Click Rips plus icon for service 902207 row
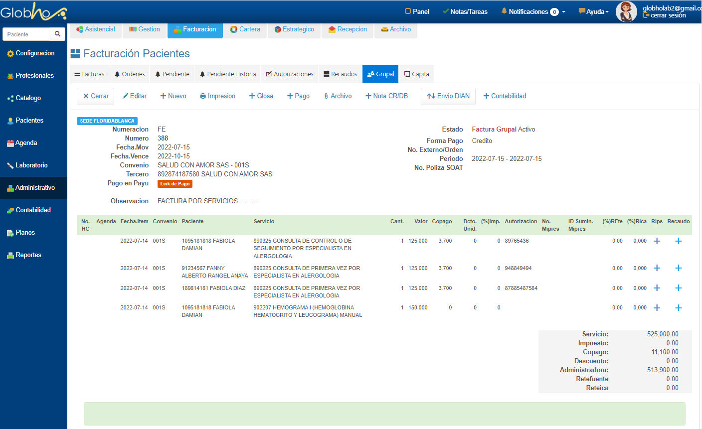 click(657, 308)
